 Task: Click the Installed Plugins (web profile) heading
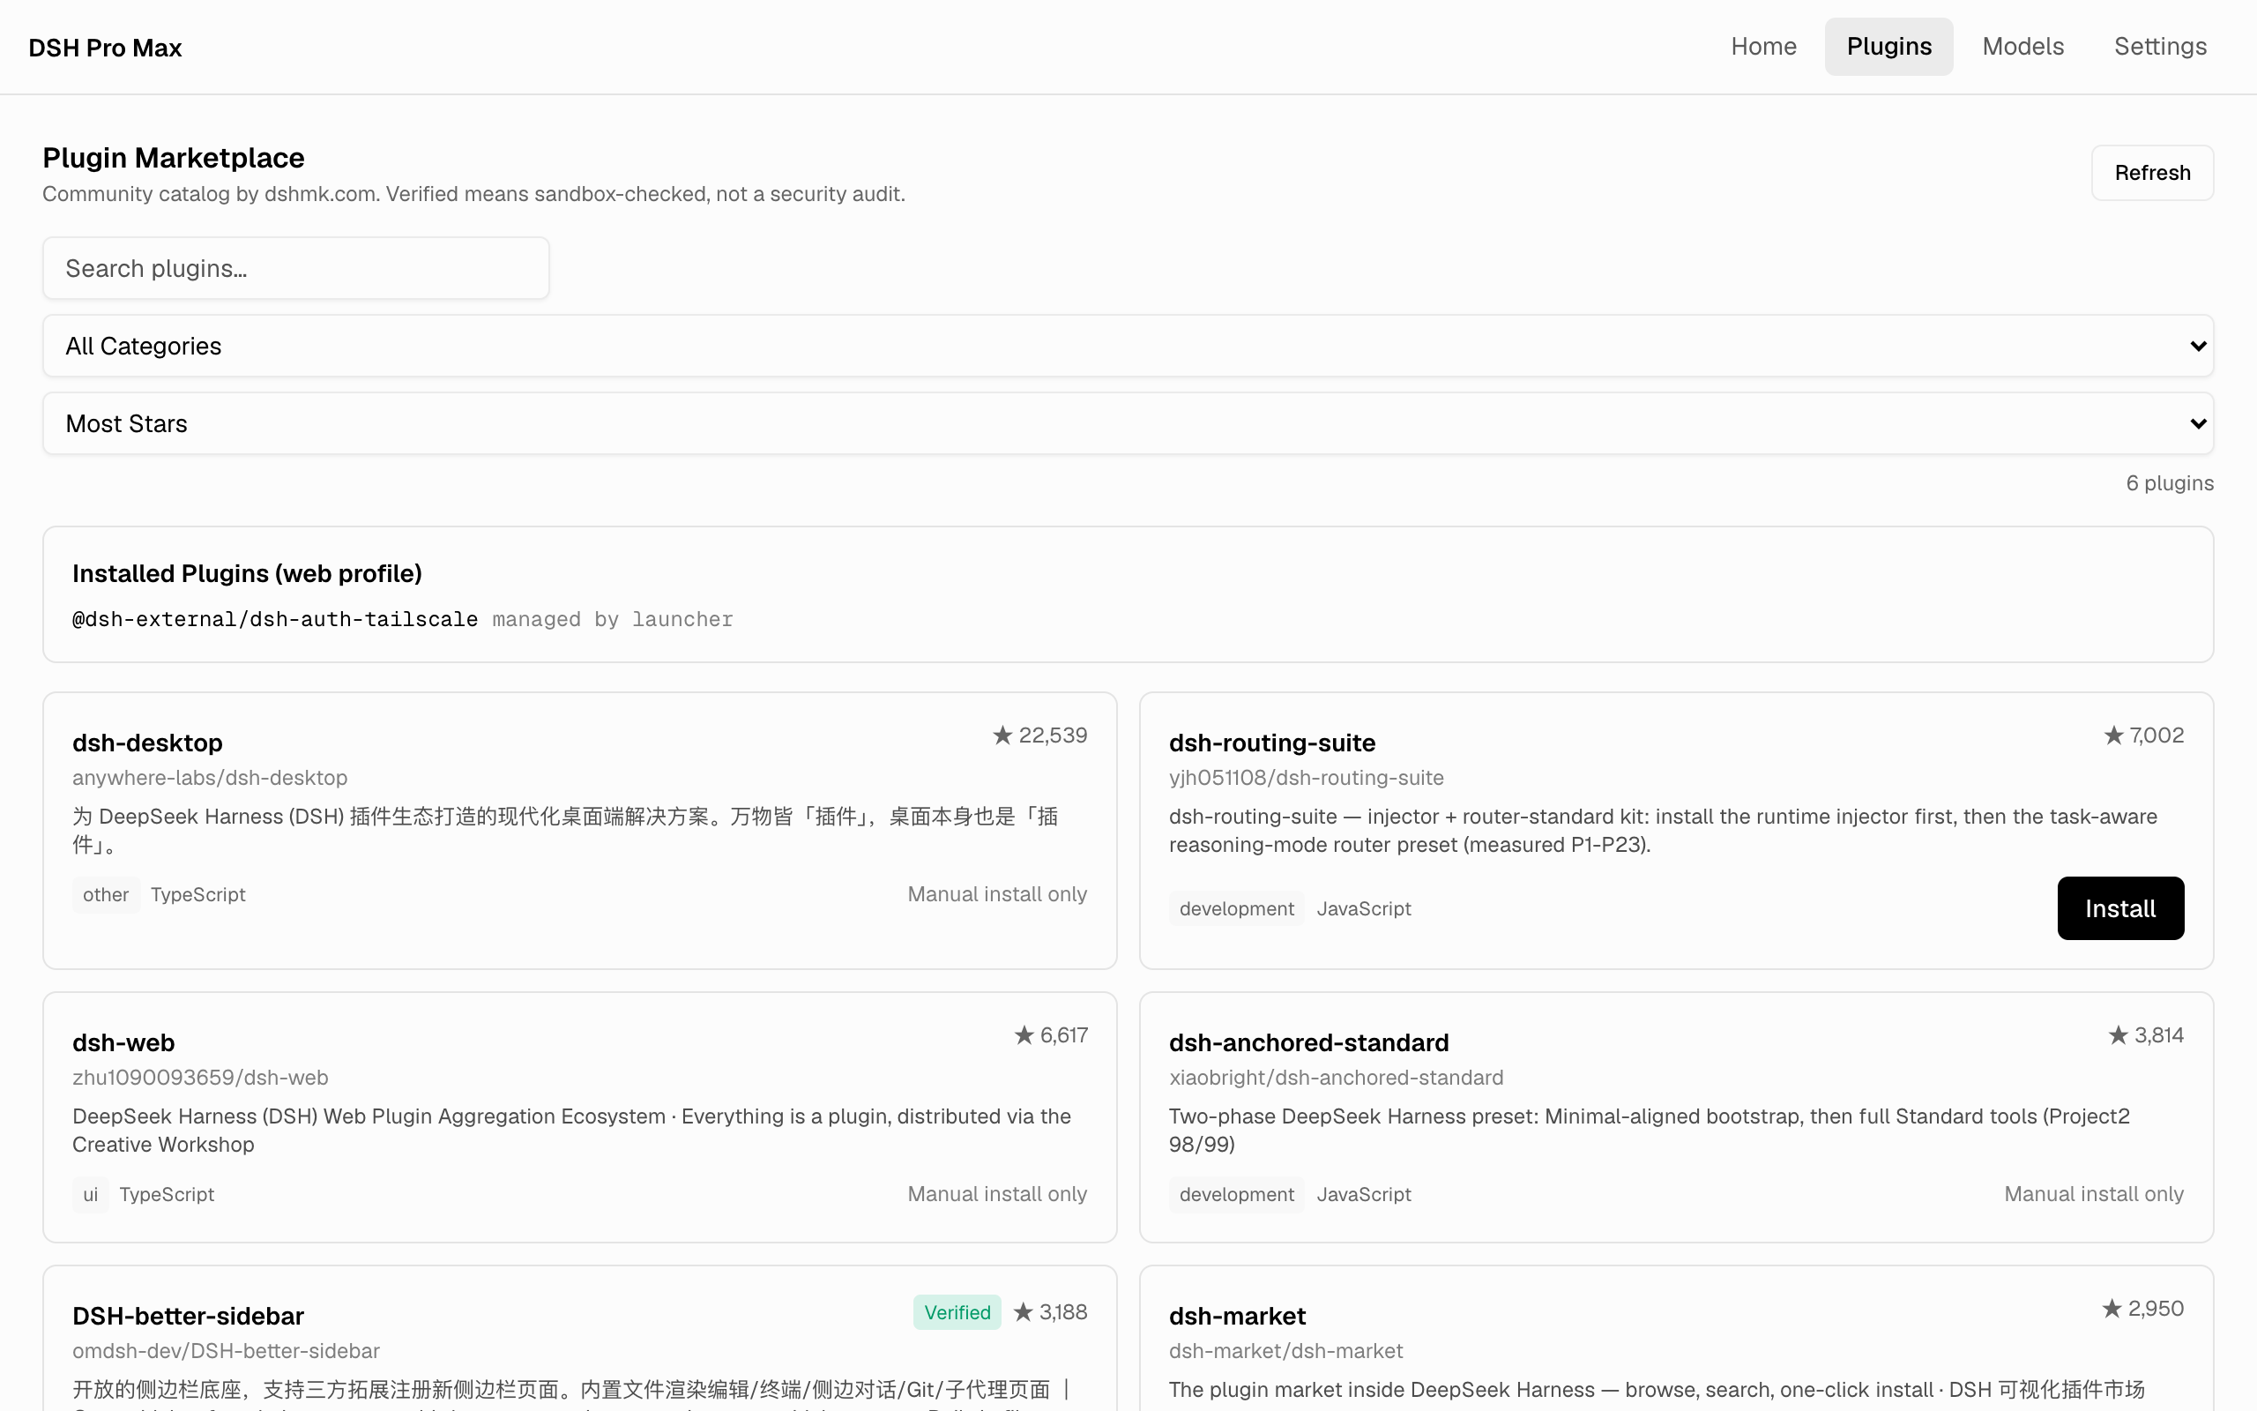[247, 573]
